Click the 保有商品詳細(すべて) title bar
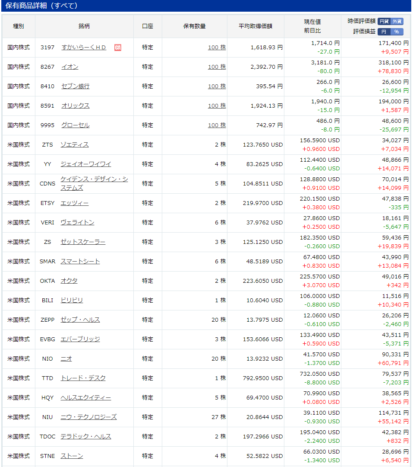 coord(206,6)
